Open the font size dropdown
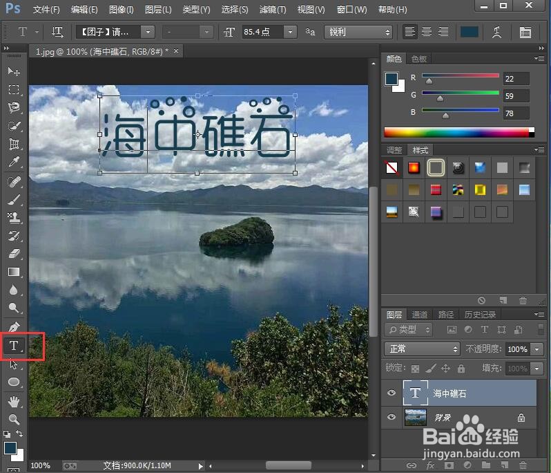 click(x=290, y=32)
